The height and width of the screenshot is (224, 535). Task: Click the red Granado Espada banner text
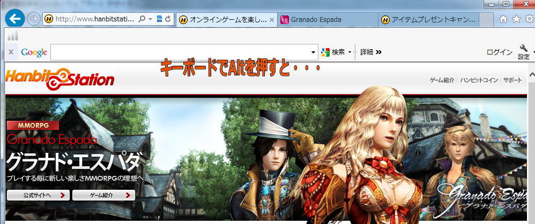pyautogui.click(x=52, y=140)
